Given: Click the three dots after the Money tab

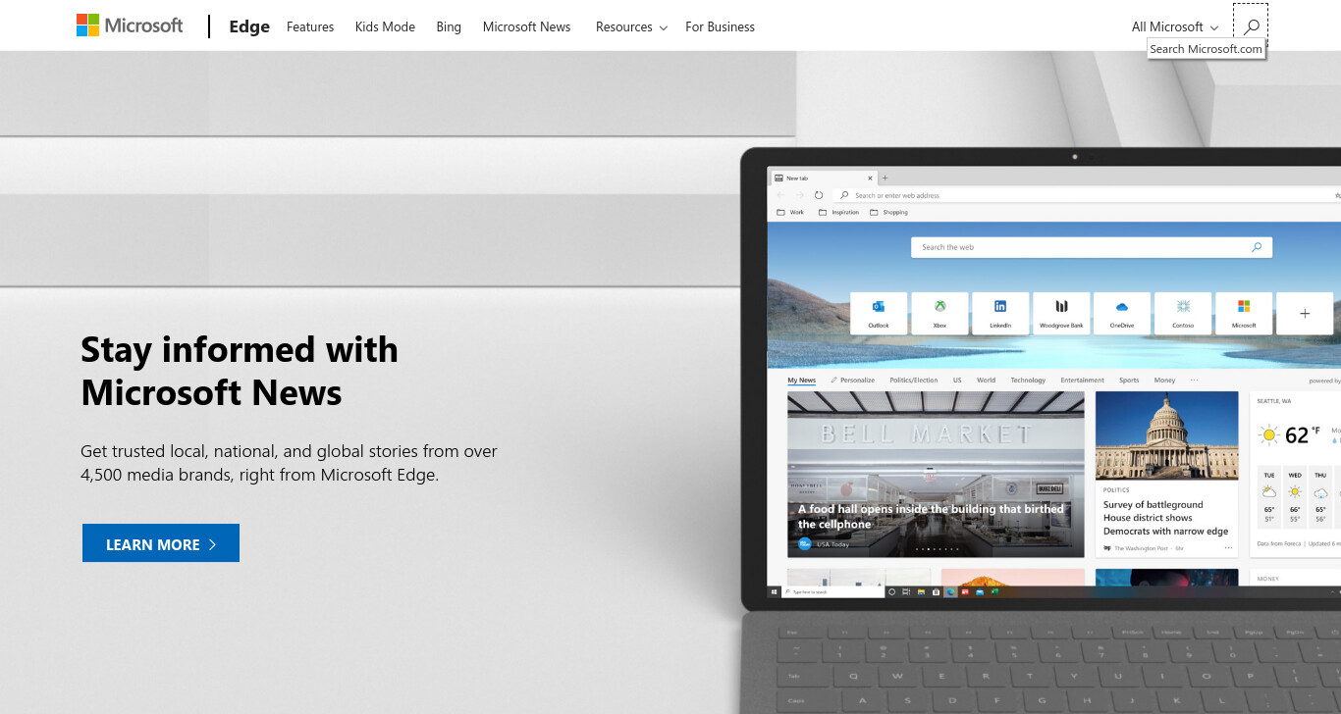Looking at the screenshot, I should (x=1194, y=381).
